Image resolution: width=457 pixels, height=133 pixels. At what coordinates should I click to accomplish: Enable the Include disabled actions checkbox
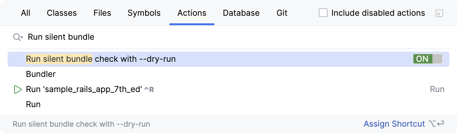coord(323,13)
